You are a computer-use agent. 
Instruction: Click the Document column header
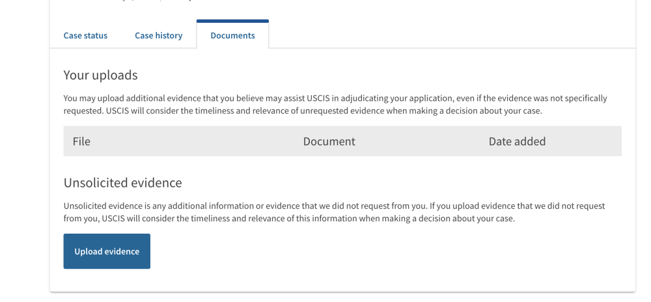pos(329,141)
